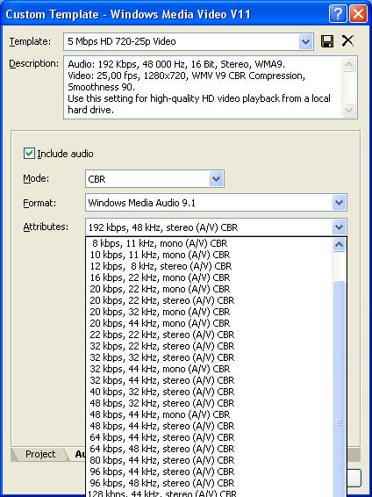Delete the template with the X icon
Image resolution: width=372 pixels, height=497 pixels.
pos(347,41)
